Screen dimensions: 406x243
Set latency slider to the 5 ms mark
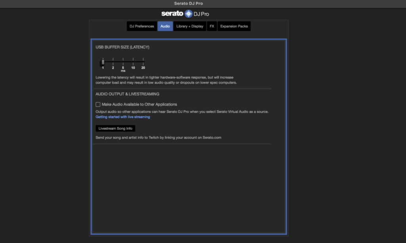tap(123, 62)
